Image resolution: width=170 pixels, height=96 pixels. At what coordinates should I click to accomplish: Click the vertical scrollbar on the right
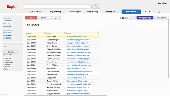click(x=168, y=49)
